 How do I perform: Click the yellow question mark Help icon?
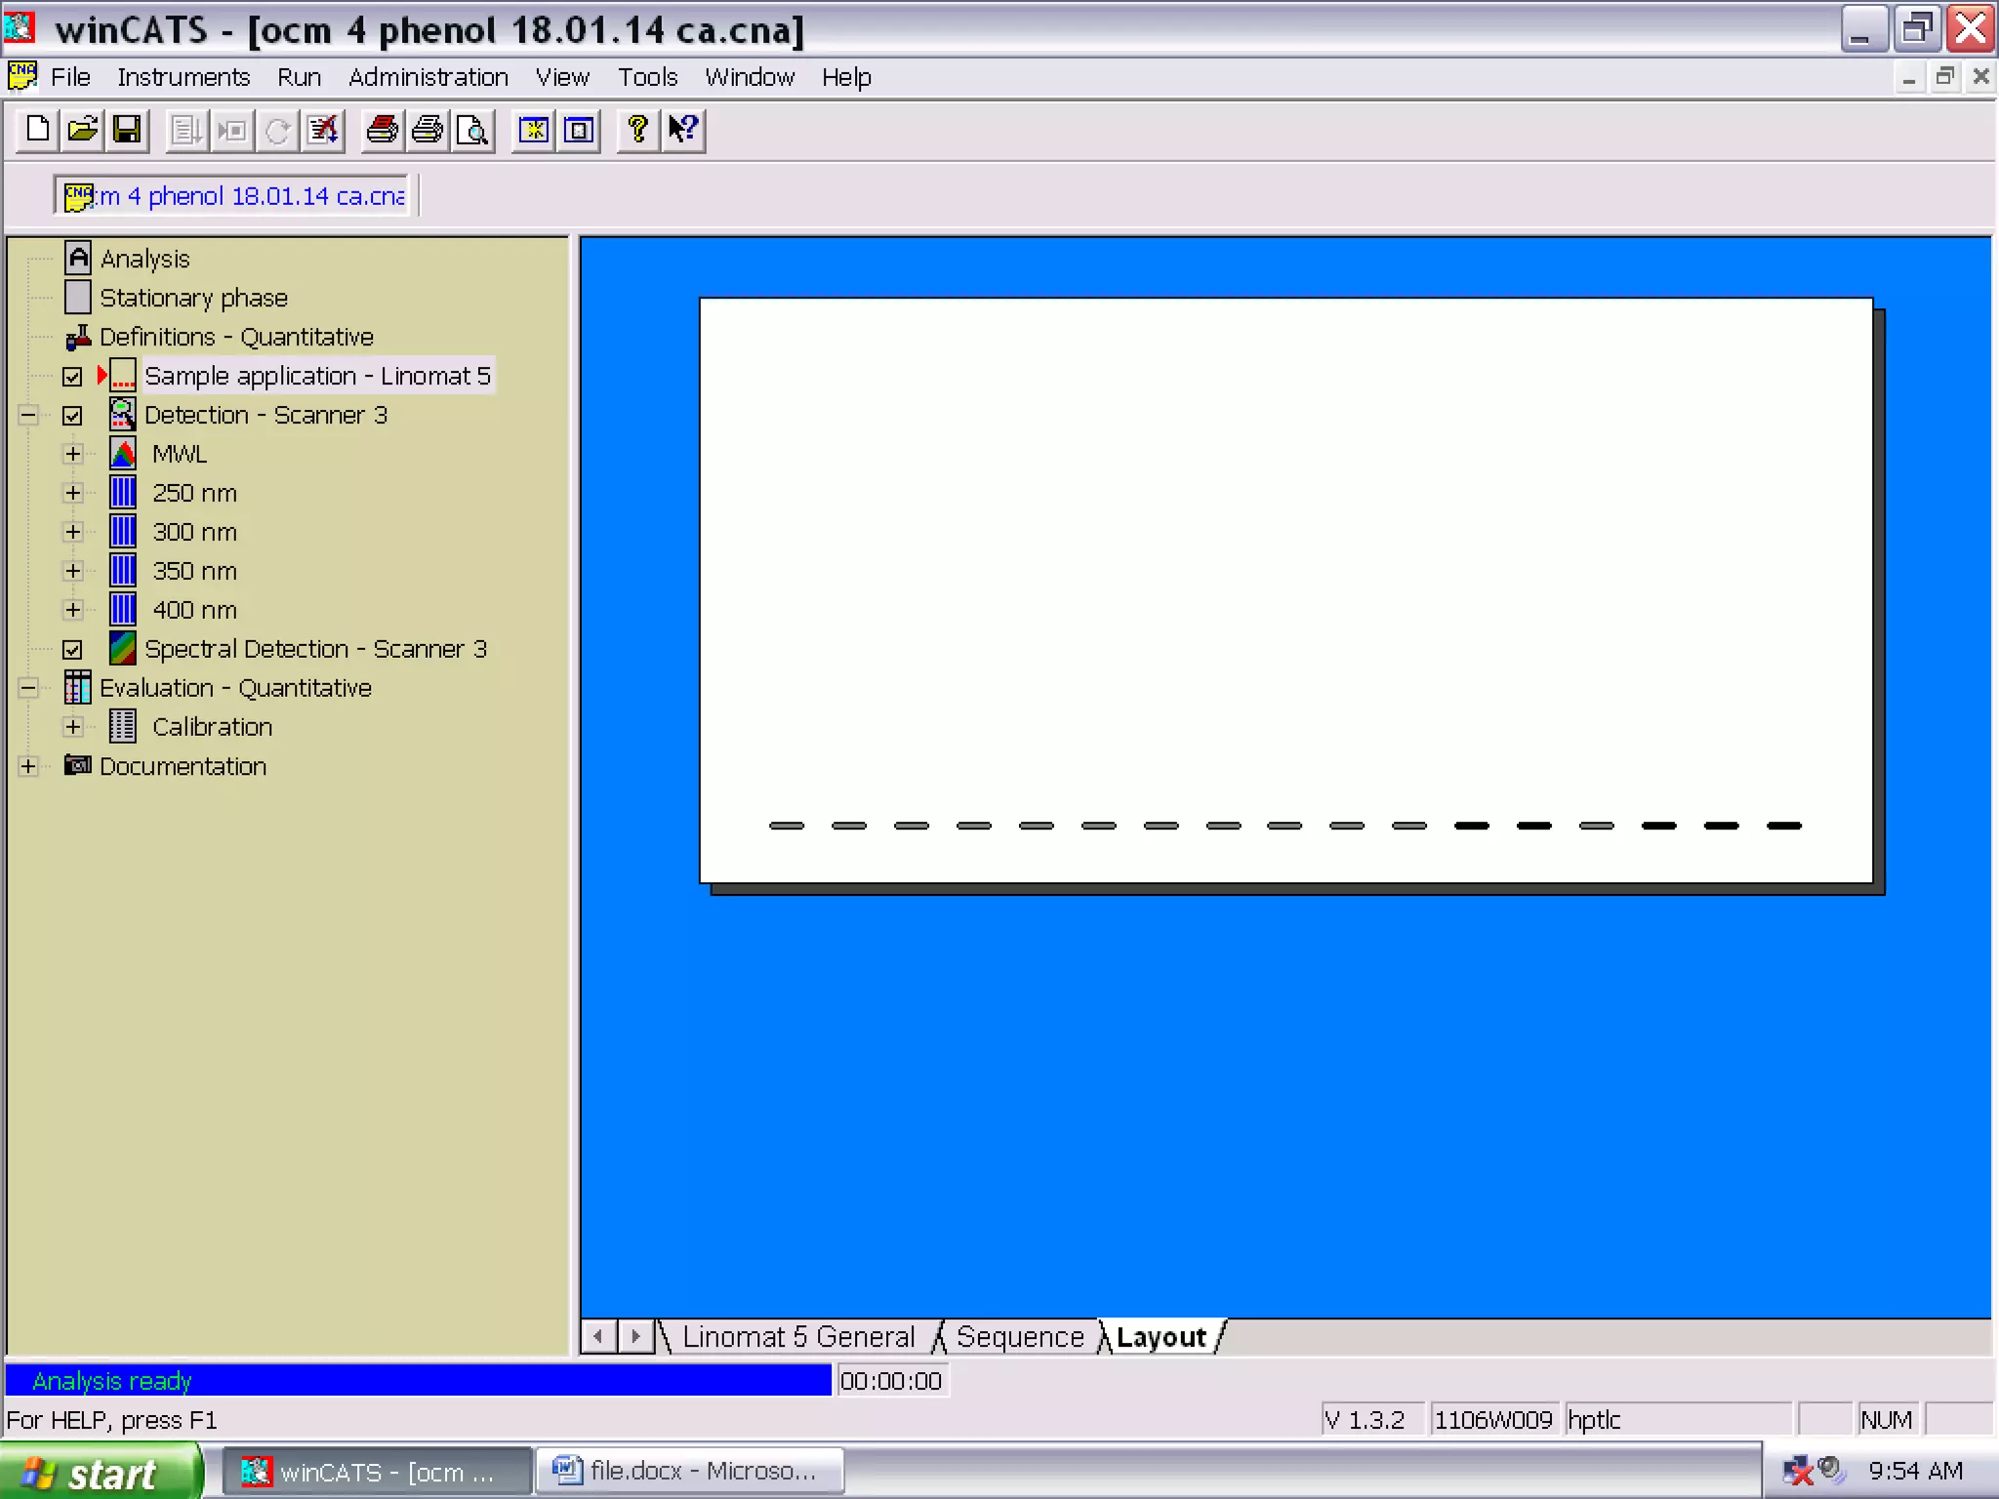(637, 130)
